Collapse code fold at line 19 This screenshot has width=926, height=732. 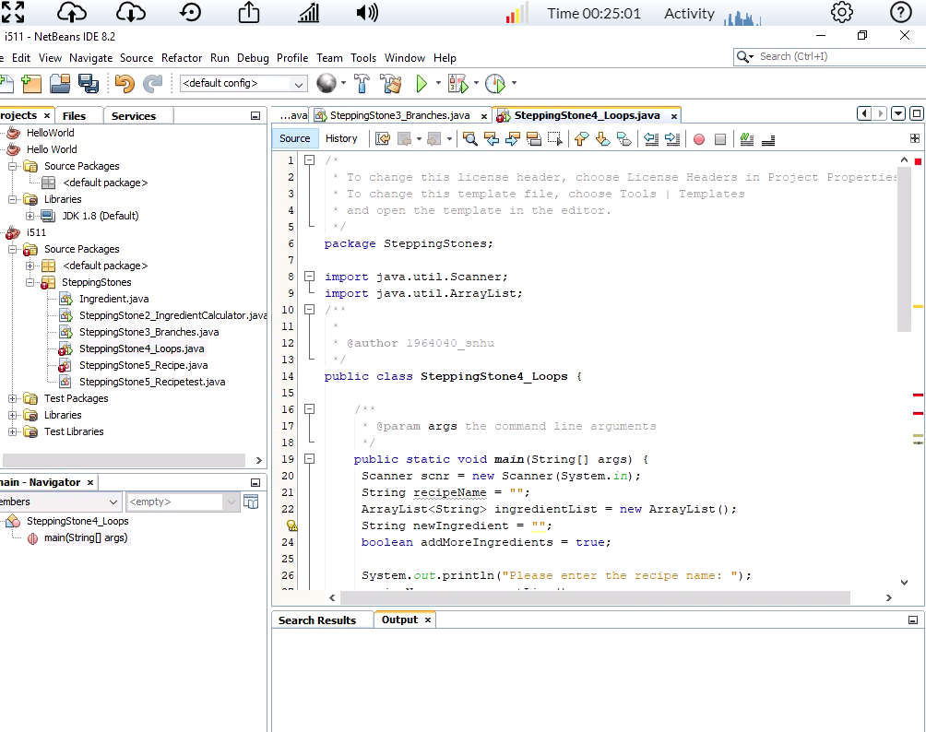[x=310, y=459]
